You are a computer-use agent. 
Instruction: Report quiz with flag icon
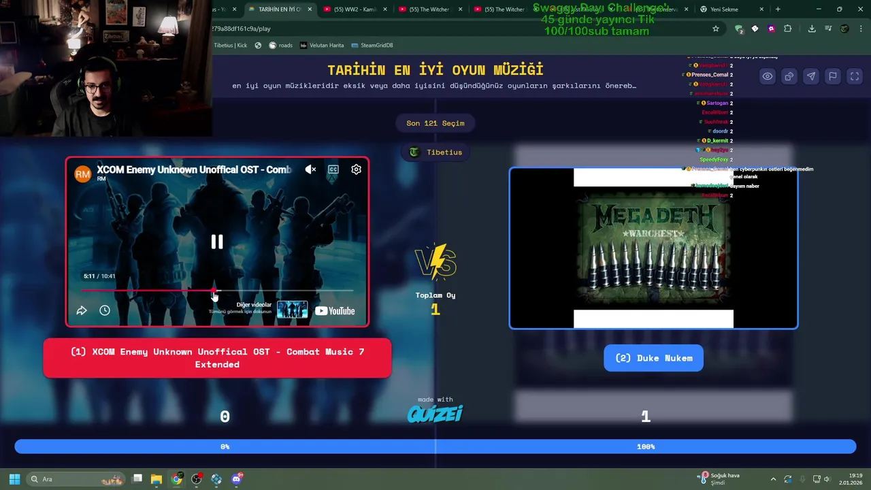(833, 76)
